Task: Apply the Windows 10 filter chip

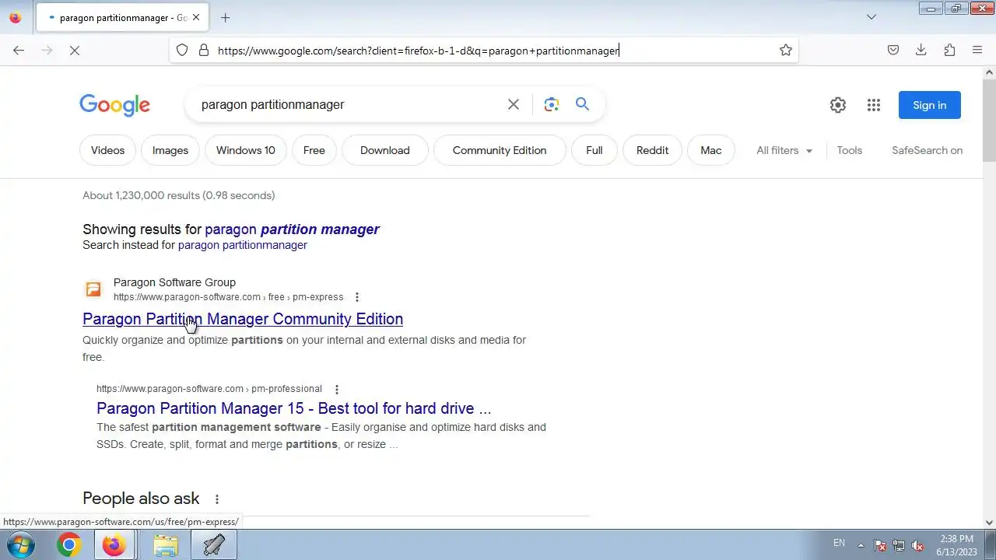Action: 246,150
